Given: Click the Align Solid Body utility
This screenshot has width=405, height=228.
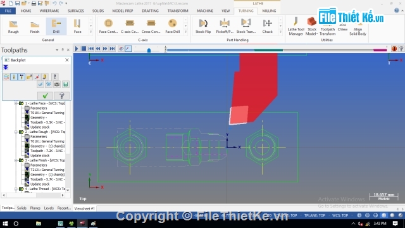Looking at the screenshot, I should (x=358, y=30).
